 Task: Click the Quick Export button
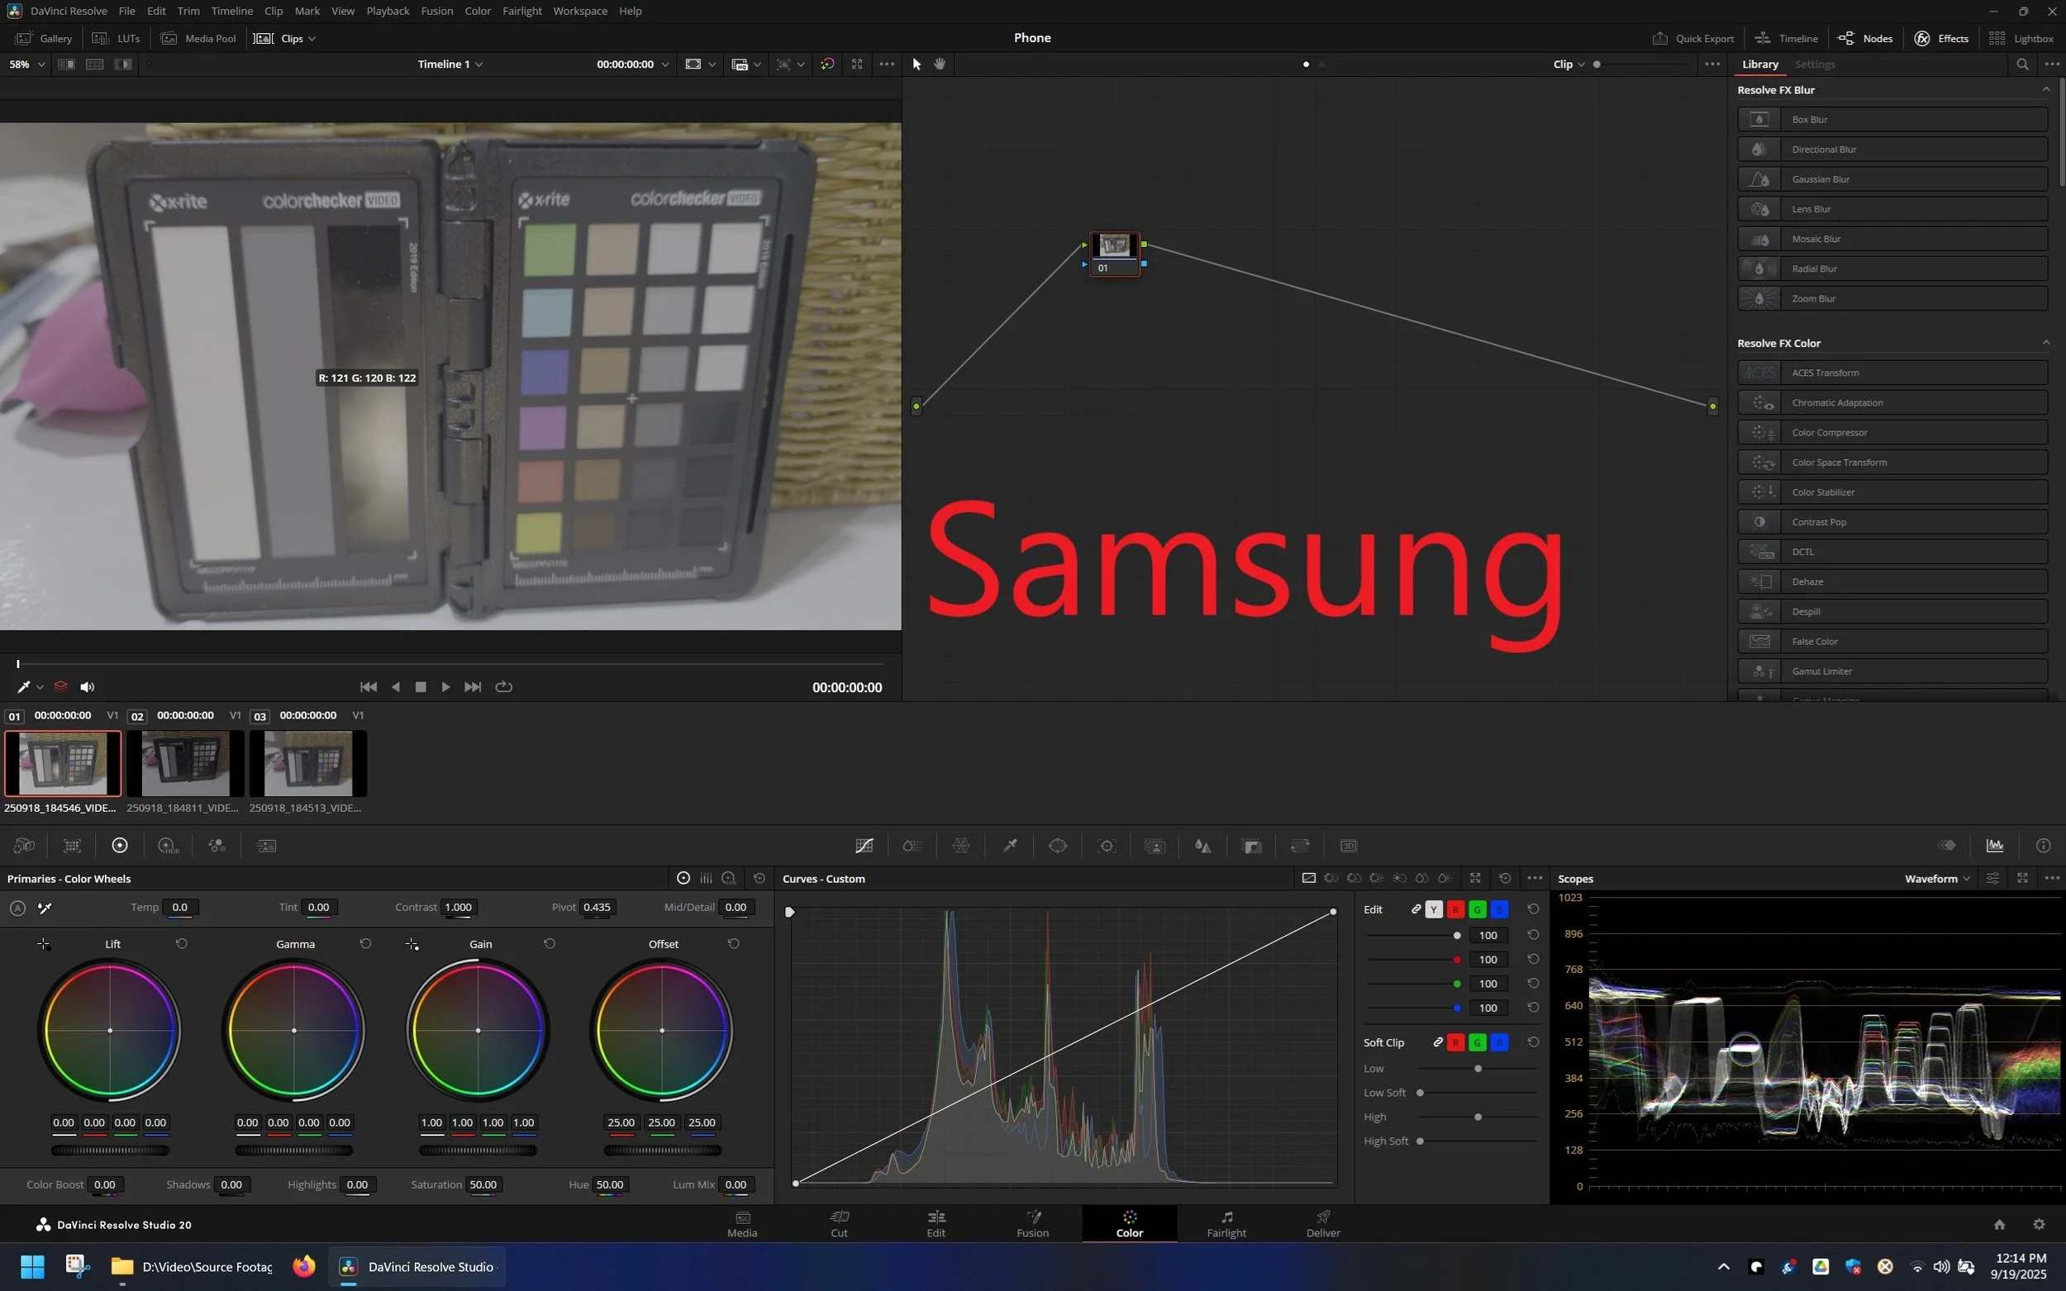pos(1692,39)
